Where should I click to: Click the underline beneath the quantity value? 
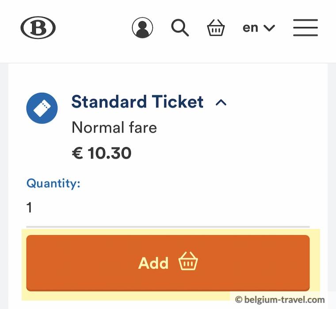(x=168, y=227)
